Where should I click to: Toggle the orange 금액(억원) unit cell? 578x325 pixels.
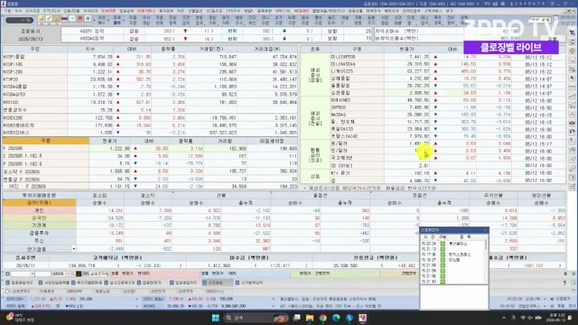pyautogui.click(x=39, y=202)
